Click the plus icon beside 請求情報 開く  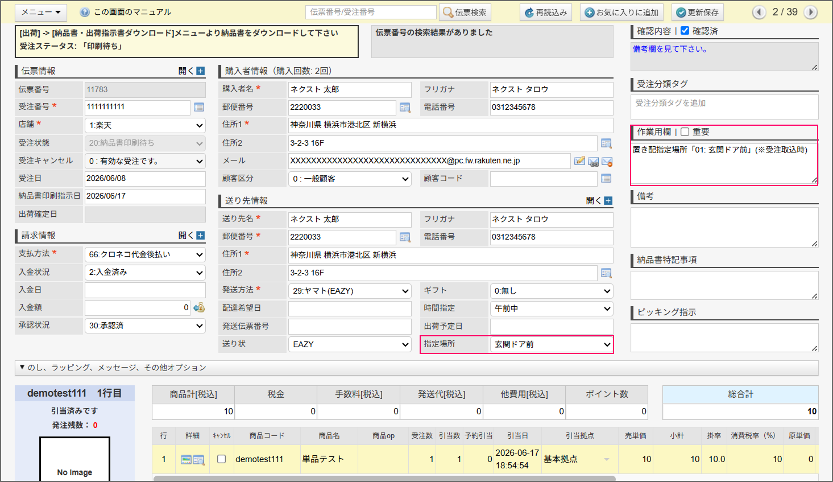201,236
